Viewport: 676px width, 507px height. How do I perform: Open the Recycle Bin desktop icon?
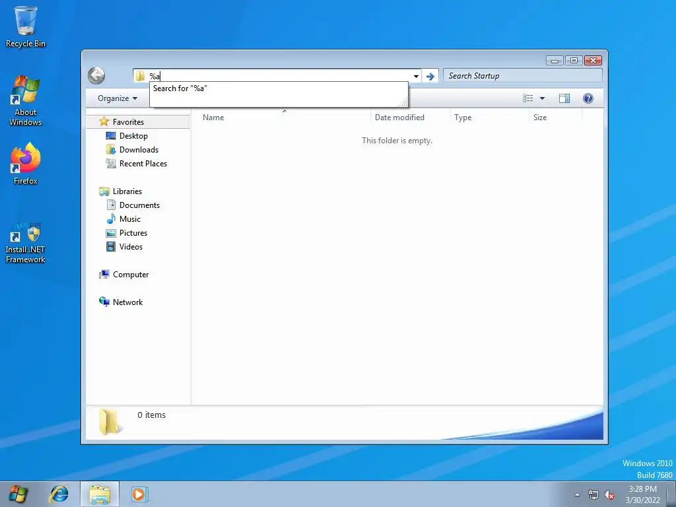click(26, 26)
